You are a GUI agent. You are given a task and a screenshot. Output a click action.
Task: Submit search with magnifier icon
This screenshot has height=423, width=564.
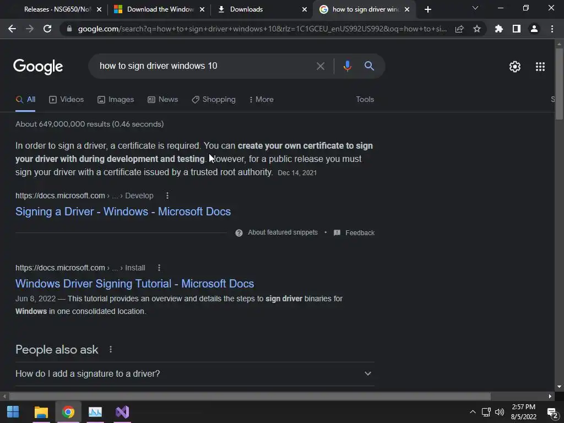coord(369,66)
